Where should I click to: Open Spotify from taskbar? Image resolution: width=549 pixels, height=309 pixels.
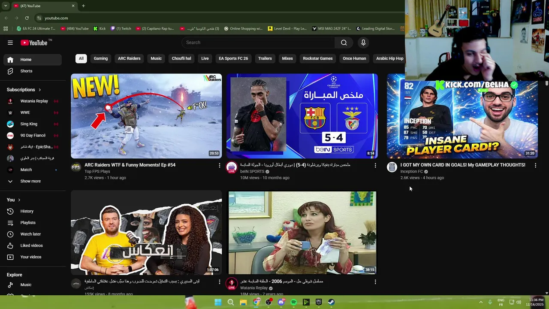[293, 302]
